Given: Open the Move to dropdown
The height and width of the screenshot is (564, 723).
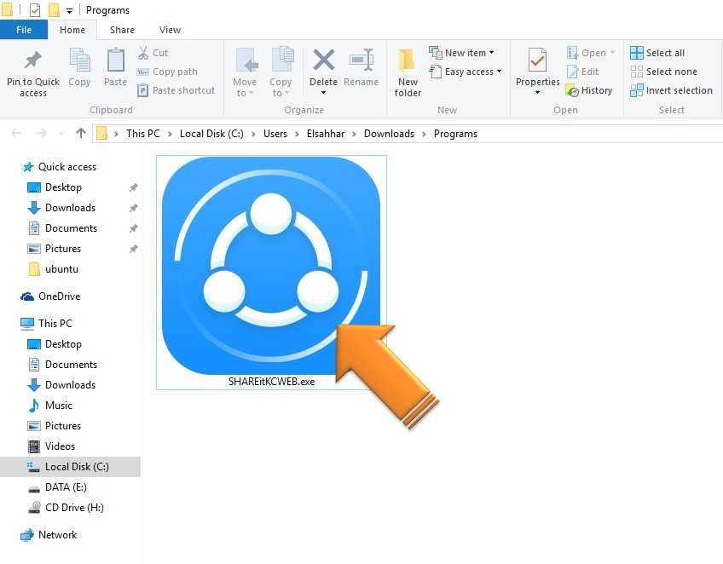Looking at the screenshot, I should [x=245, y=72].
